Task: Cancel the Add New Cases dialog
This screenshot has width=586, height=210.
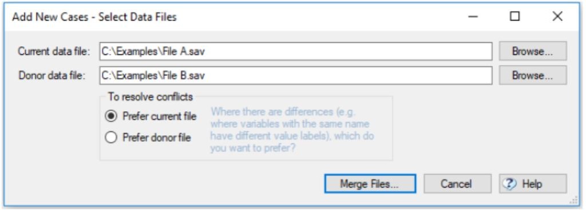Action: point(457,184)
